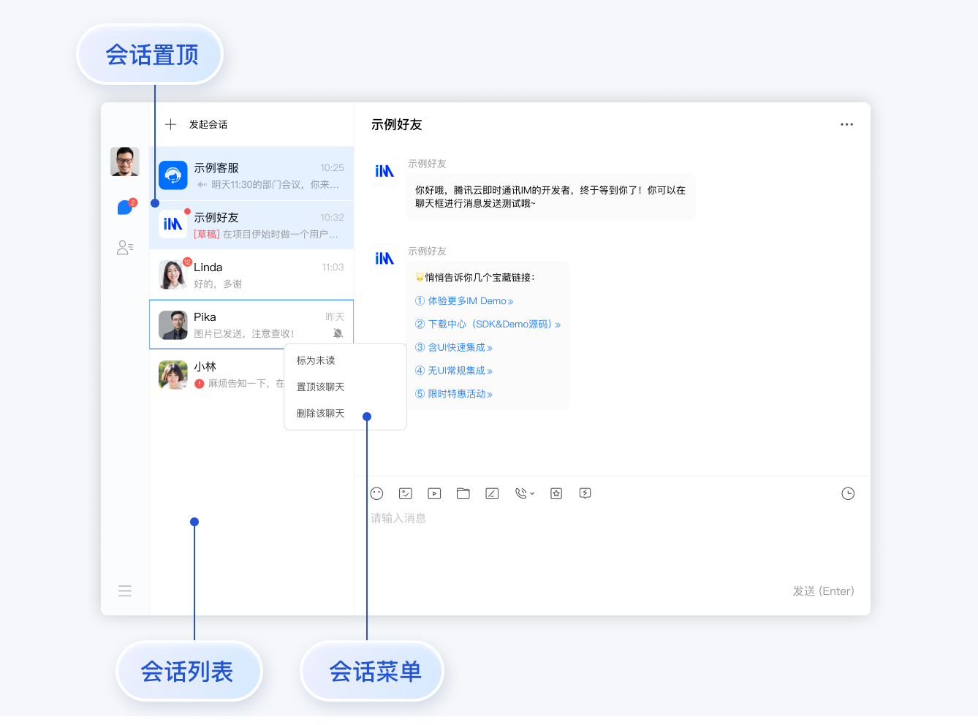Select the 示例好友 conversation
Screen dimensions: 978x725
point(251,224)
